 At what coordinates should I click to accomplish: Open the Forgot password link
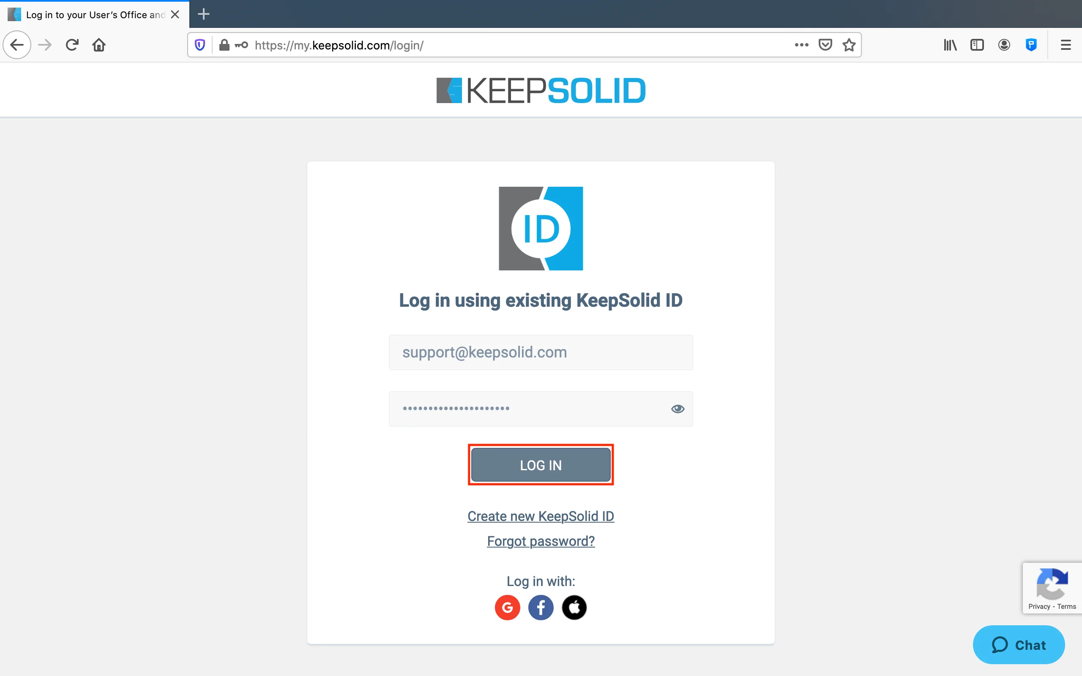click(541, 541)
